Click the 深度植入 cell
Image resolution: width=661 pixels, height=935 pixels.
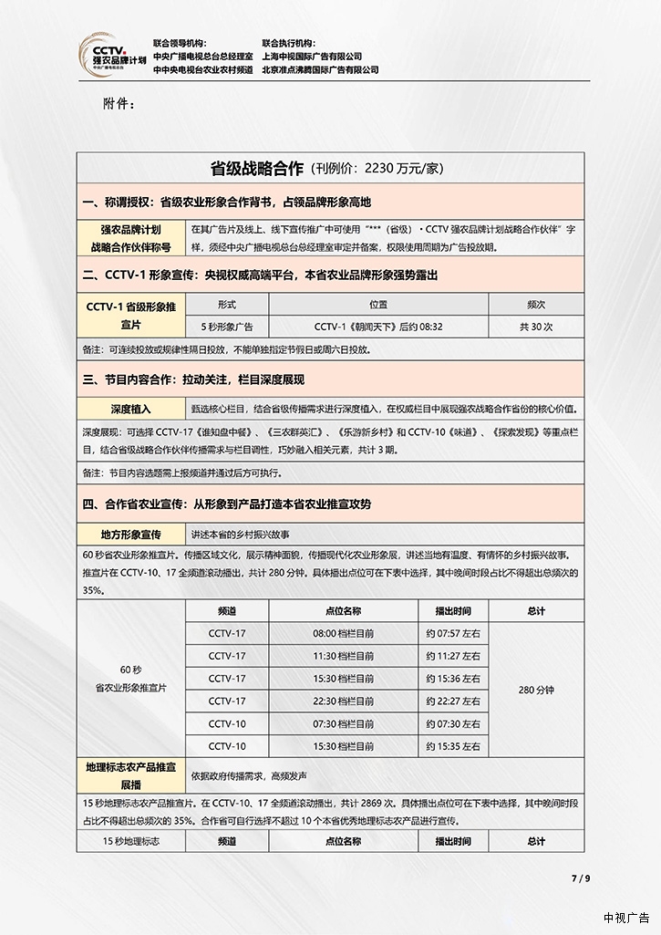coord(131,409)
